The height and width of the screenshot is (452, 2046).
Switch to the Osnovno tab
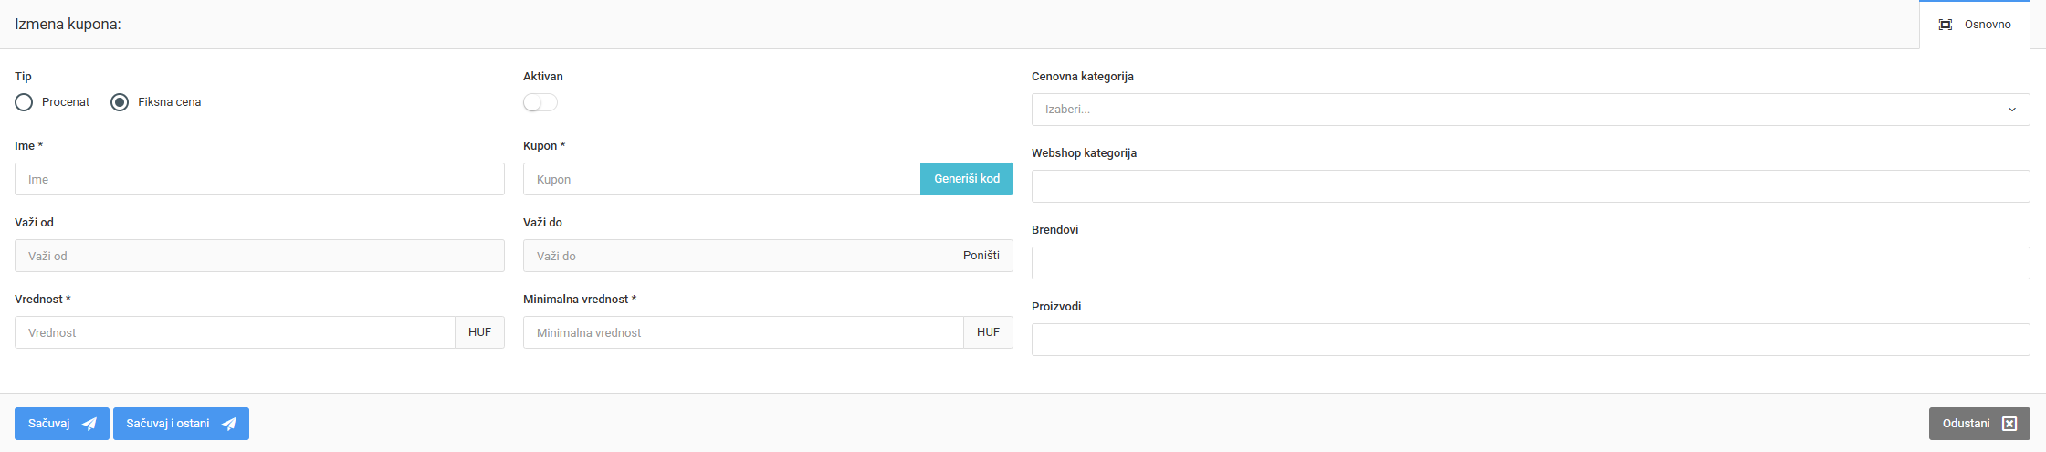1975,25
